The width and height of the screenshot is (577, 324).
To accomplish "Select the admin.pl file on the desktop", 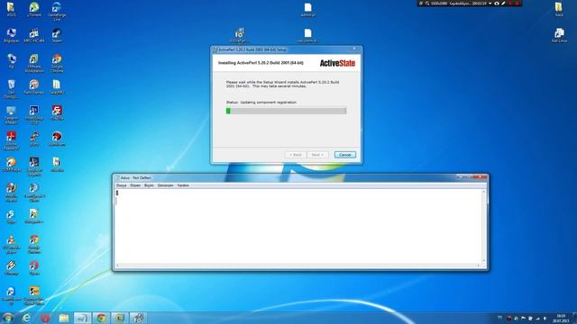I will pos(308,10).
